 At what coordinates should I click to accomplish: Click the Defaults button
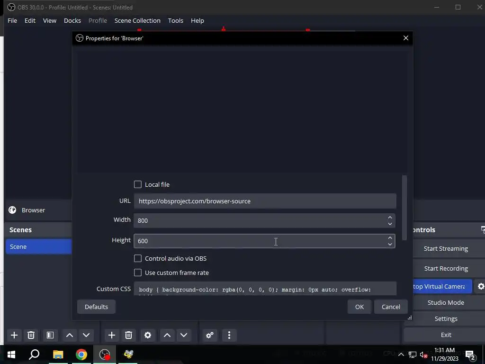96,307
